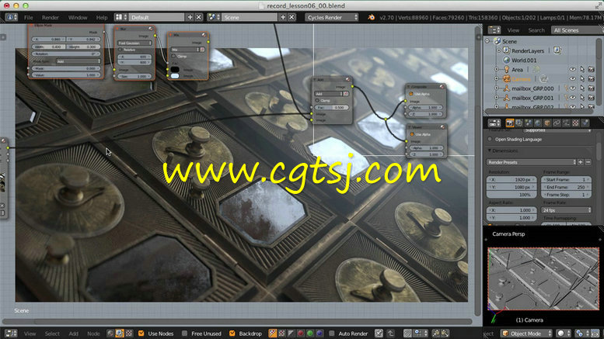Open the All Scenes display mode dropdown
This screenshot has height=339, width=604.
(x=577, y=30)
